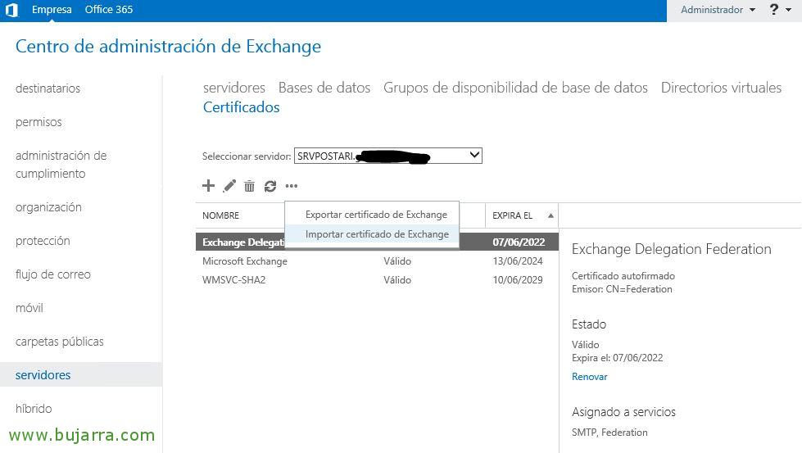
Task: Expand the Seleccionar servidor dropdown
Action: [473, 156]
